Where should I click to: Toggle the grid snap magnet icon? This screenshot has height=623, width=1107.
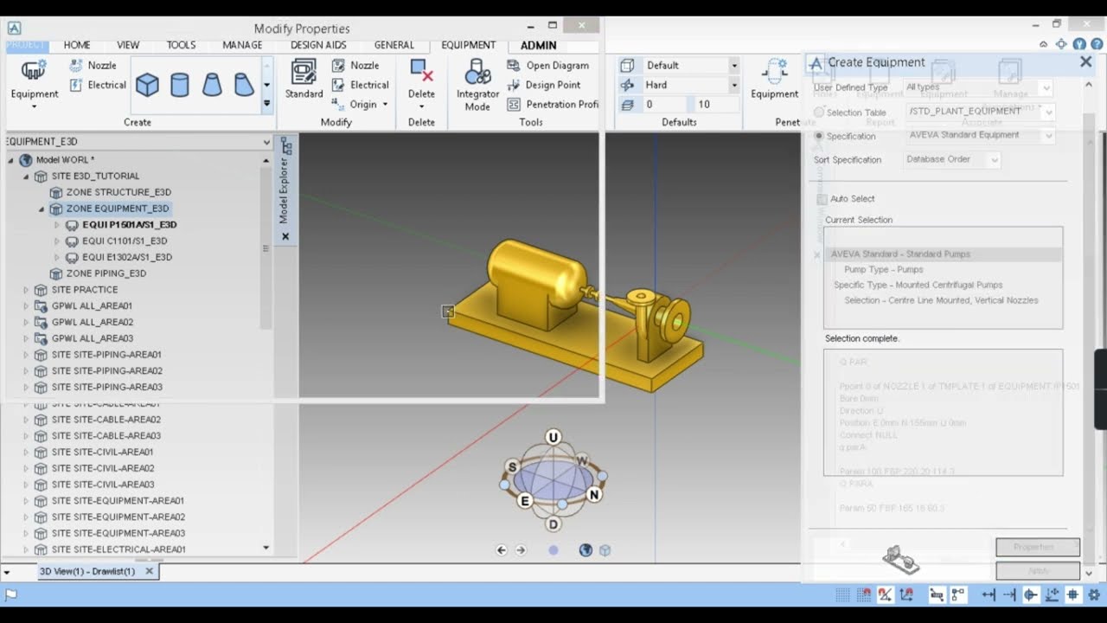pyautogui.click(x=864, y=594)
